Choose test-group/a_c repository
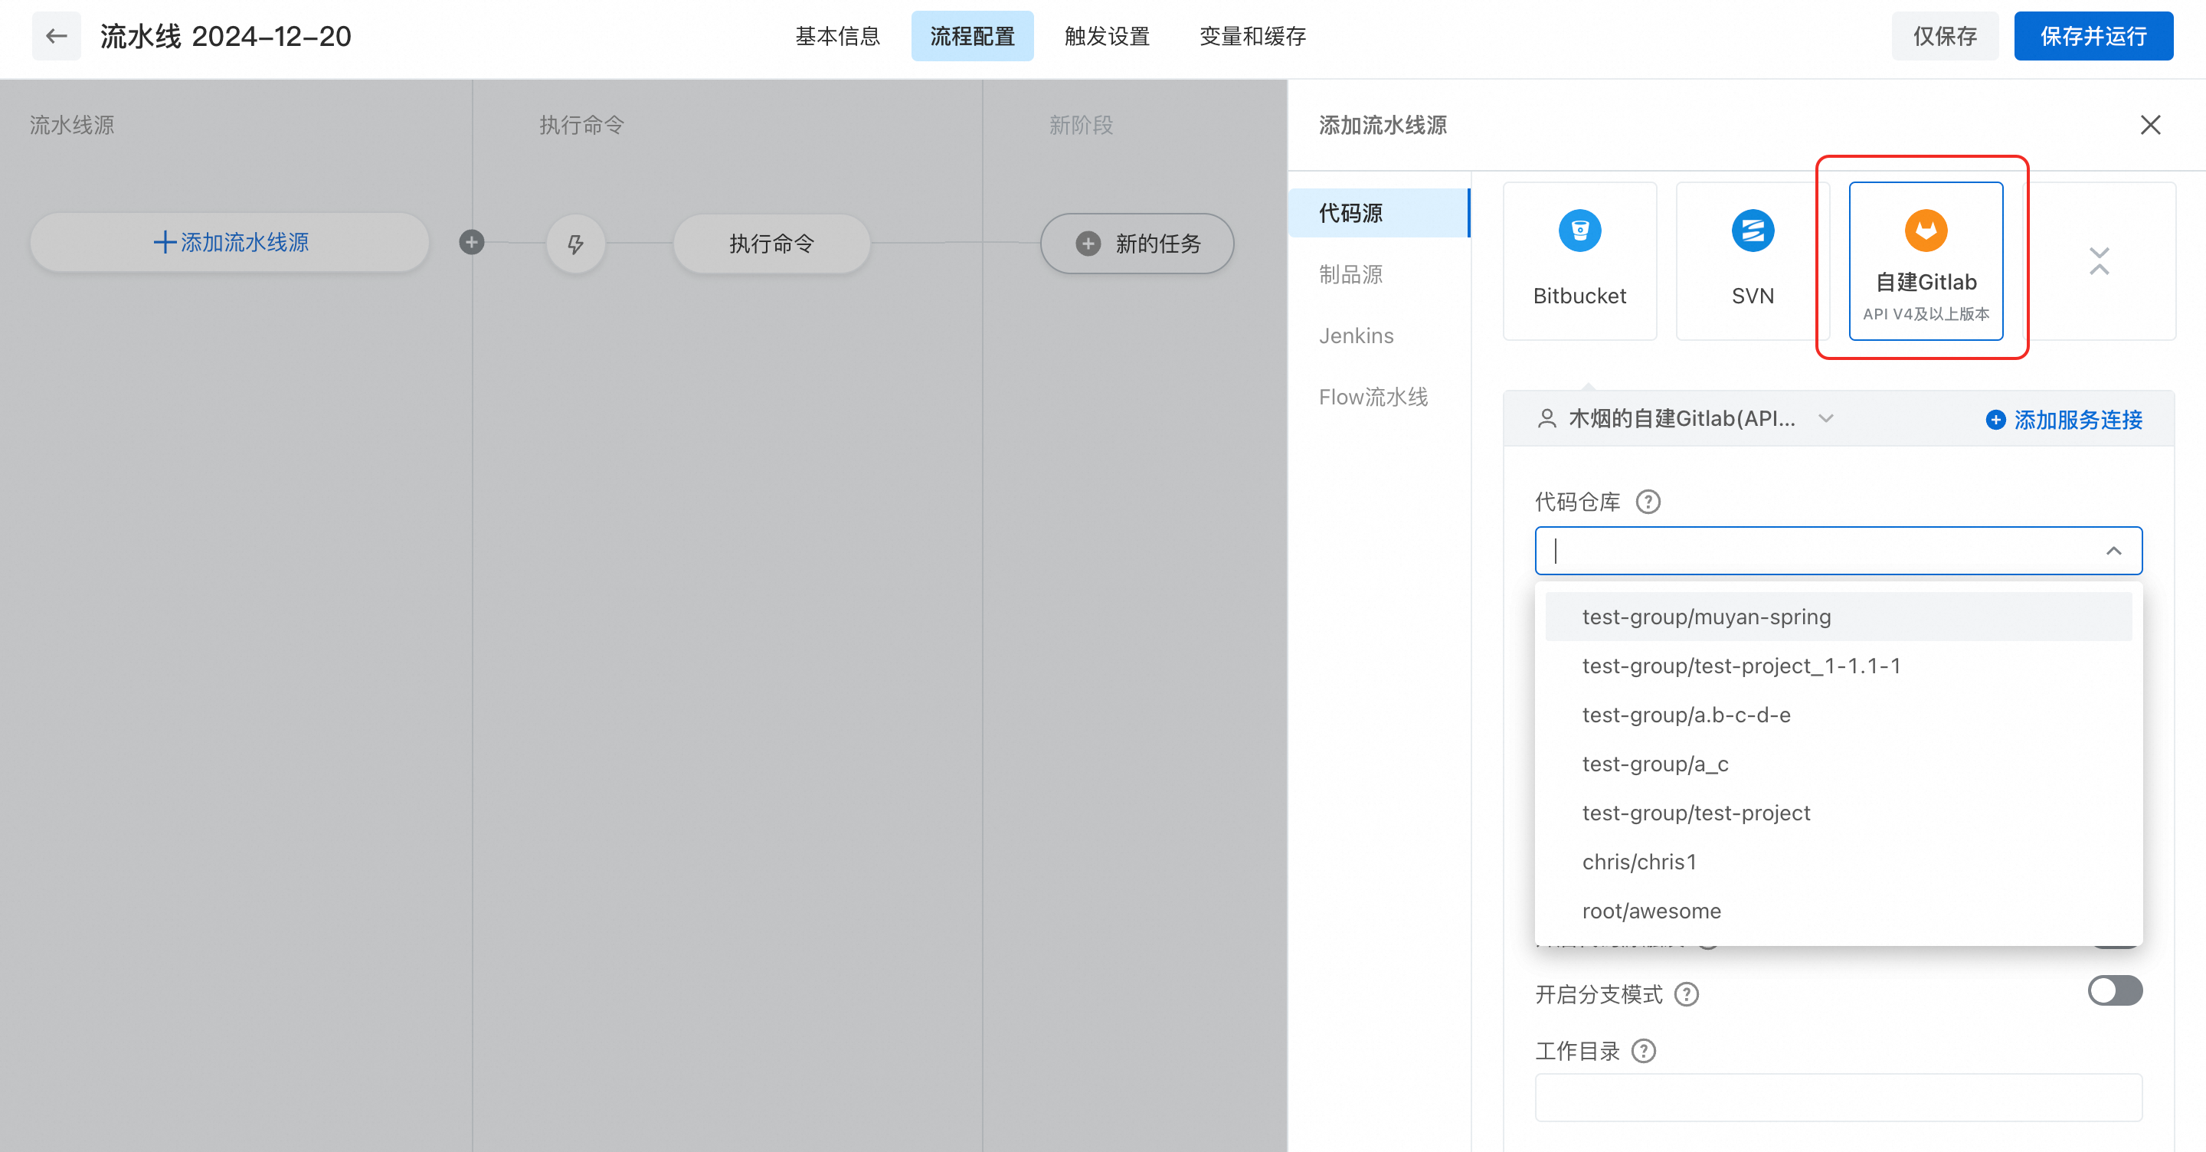Screen dimensions: 2206x1152 click(1838, 764)
